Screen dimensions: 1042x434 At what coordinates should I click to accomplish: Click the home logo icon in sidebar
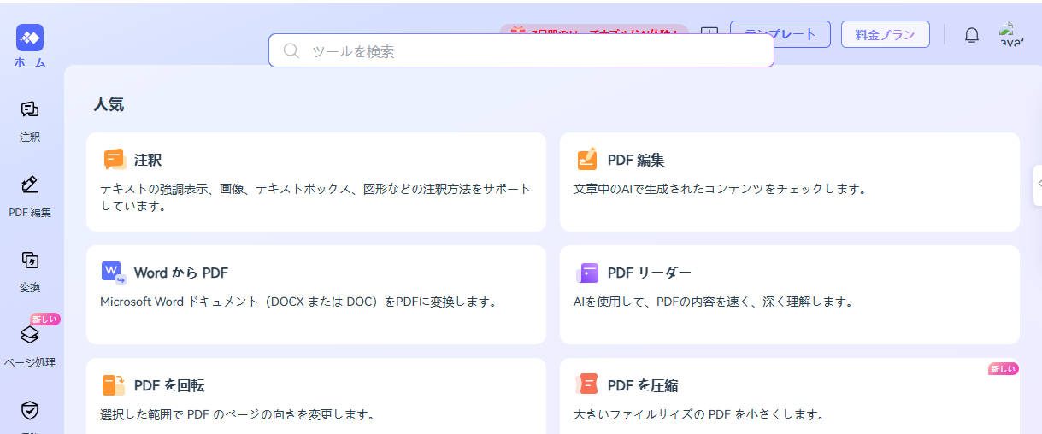click(30, 38)
